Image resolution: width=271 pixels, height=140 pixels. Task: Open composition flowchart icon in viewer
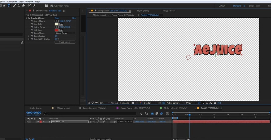coord(211,103)
